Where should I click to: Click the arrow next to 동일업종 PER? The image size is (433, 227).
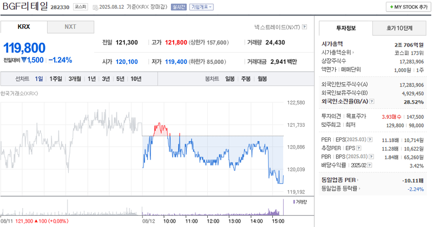pos(358,180)
